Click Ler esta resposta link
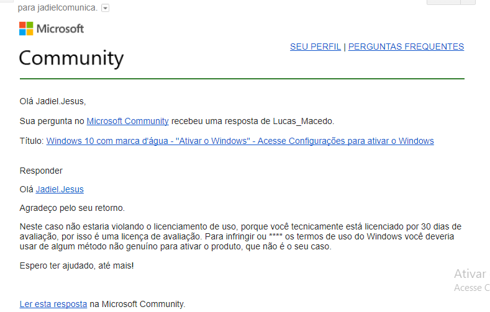Viewport: 490px width, 312px height. pyautogui.click(x=53, y=304)
